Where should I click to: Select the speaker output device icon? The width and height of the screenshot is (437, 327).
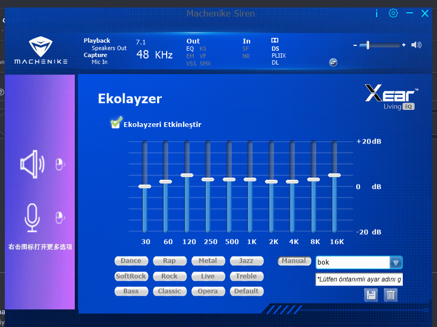point(33,164)
